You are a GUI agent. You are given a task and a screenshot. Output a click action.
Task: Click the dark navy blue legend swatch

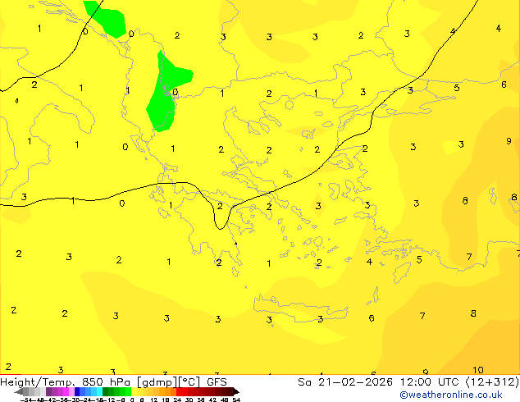point(77,391)
